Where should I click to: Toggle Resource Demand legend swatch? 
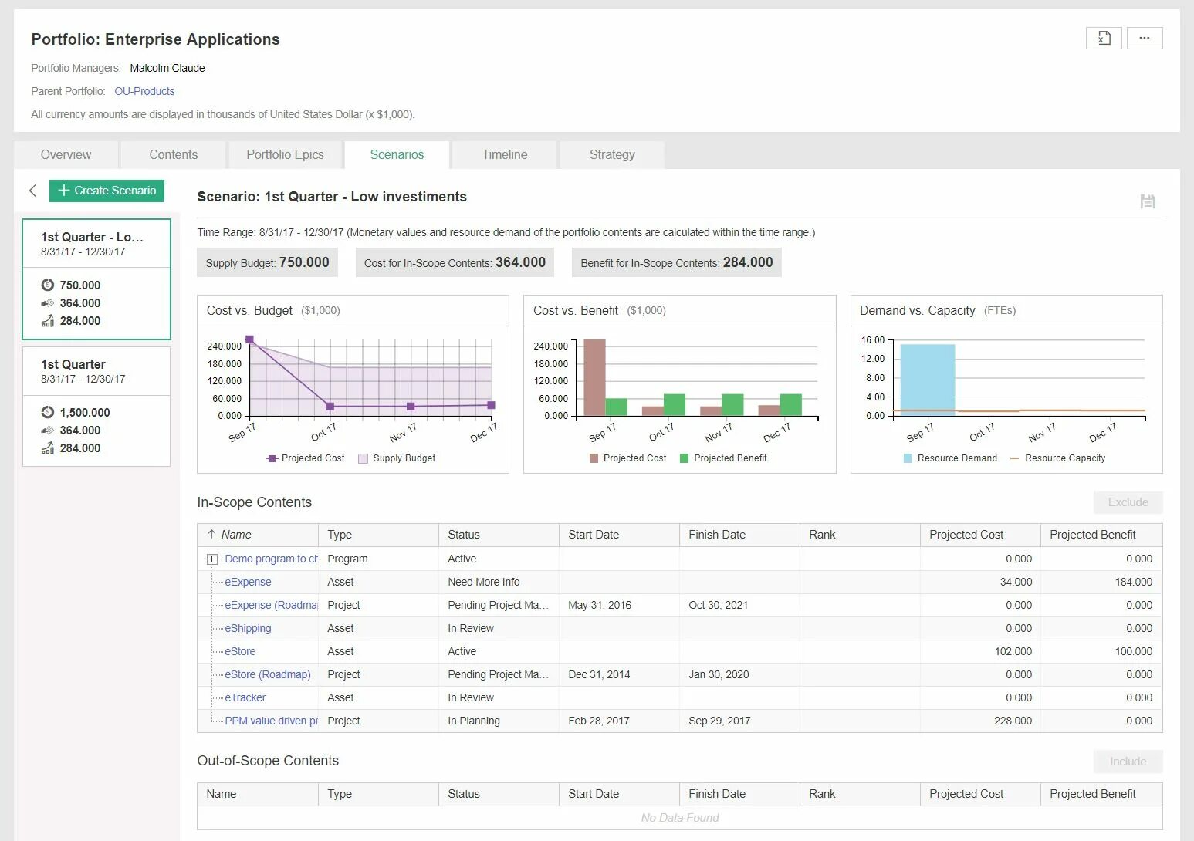[908, 458]
